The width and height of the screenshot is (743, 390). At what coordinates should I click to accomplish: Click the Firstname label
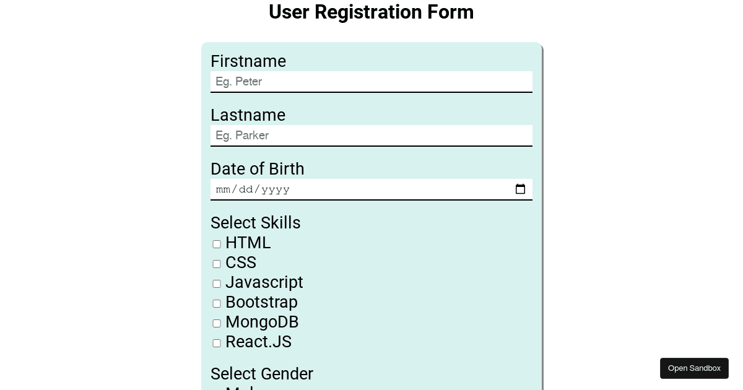click(248, 61)
